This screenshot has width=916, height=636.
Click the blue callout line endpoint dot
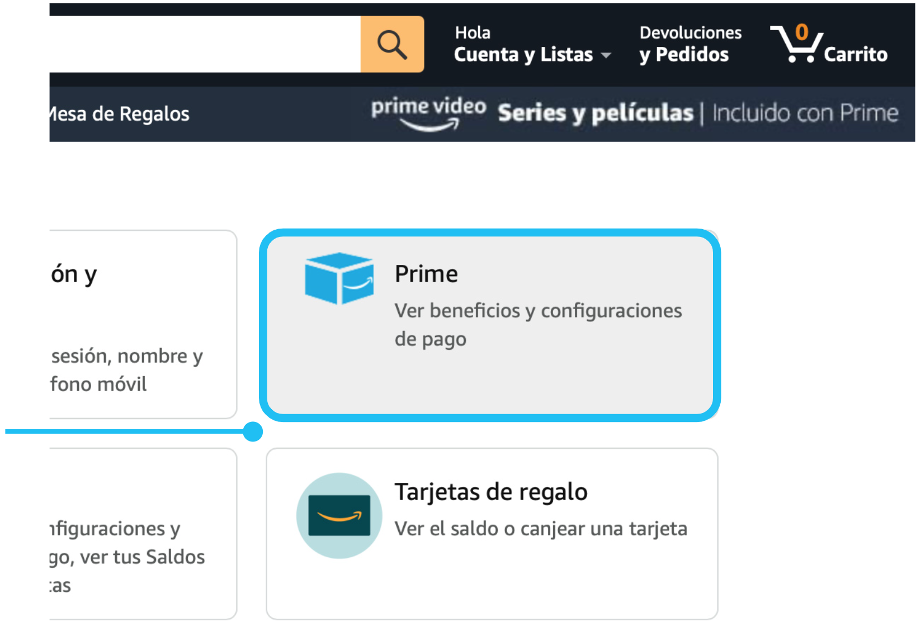[x=253, y=431]
